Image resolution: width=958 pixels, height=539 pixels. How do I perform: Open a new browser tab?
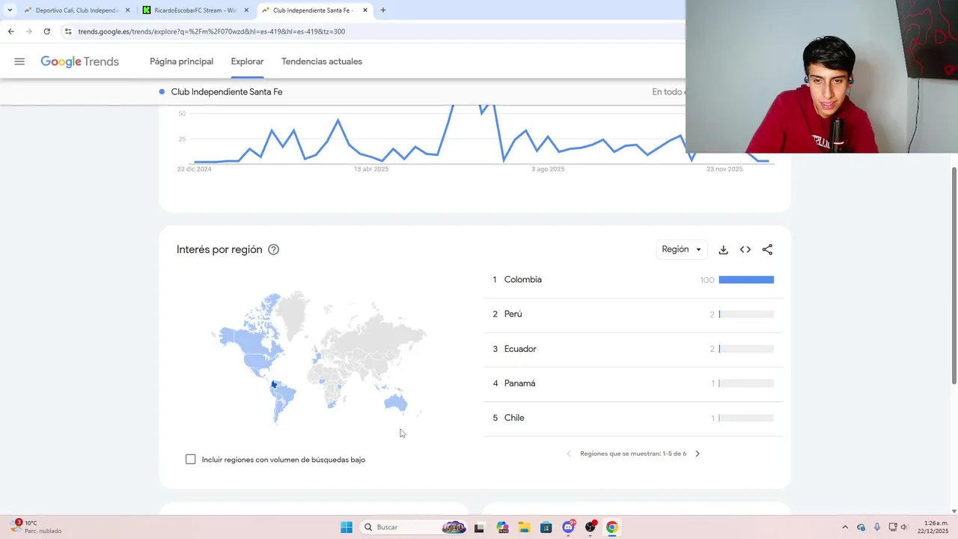coord(383,10)
